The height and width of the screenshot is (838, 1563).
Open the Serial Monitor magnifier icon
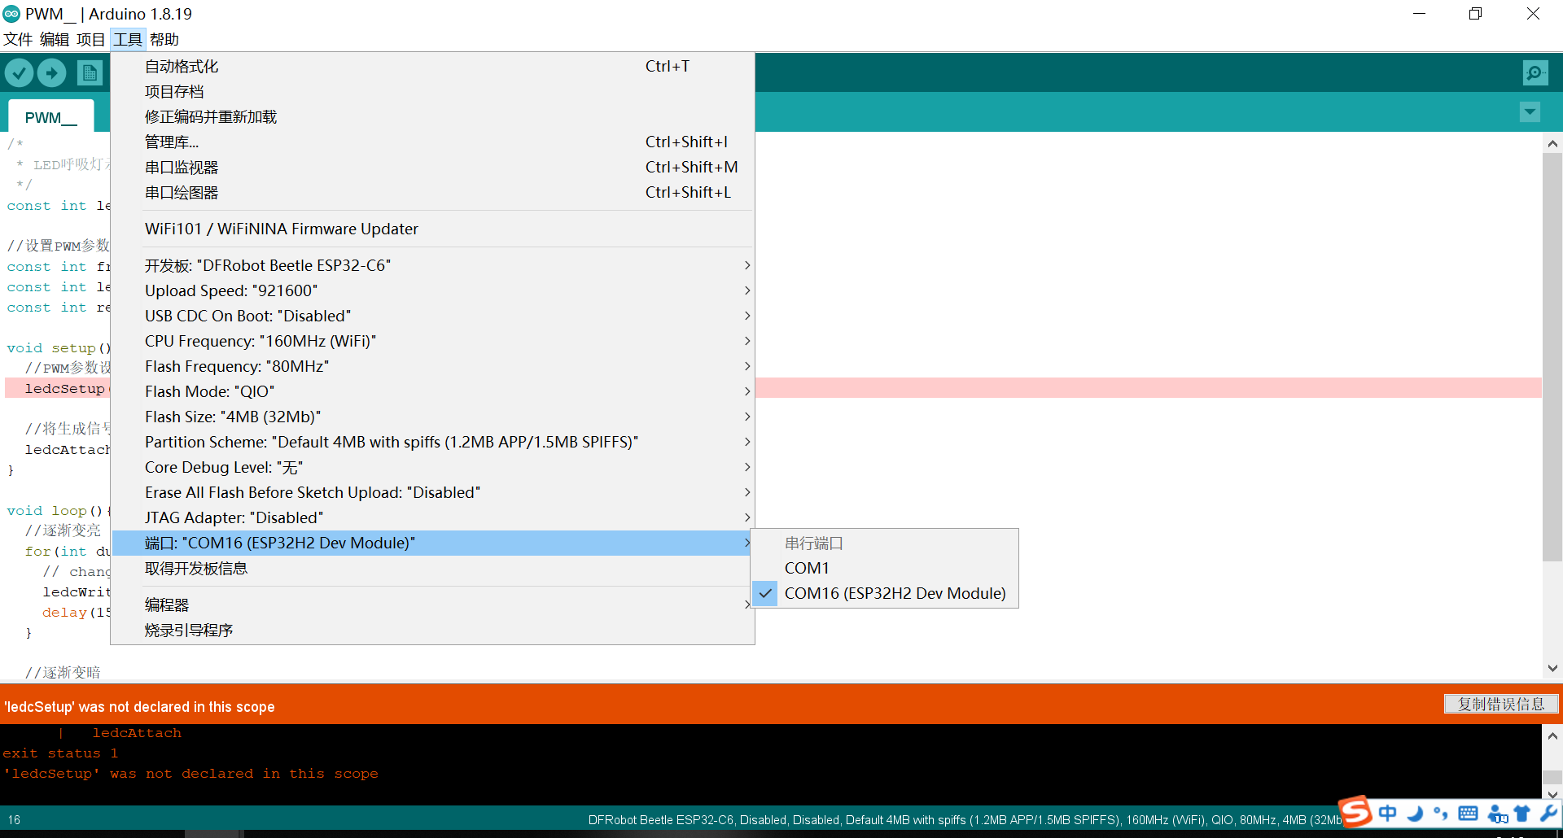click(x=1535, y=73)
